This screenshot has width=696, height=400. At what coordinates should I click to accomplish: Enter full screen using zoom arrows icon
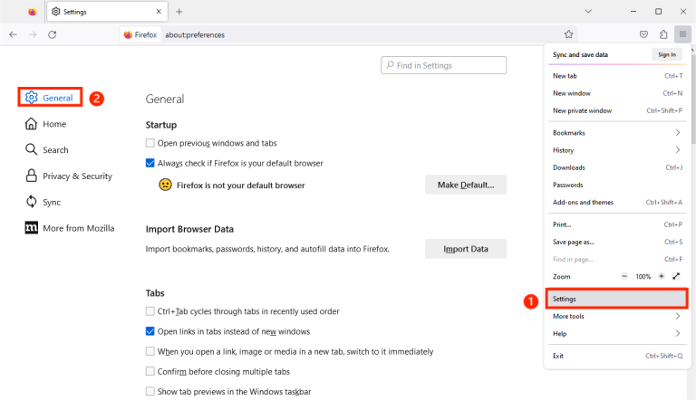tap(676, 275)
